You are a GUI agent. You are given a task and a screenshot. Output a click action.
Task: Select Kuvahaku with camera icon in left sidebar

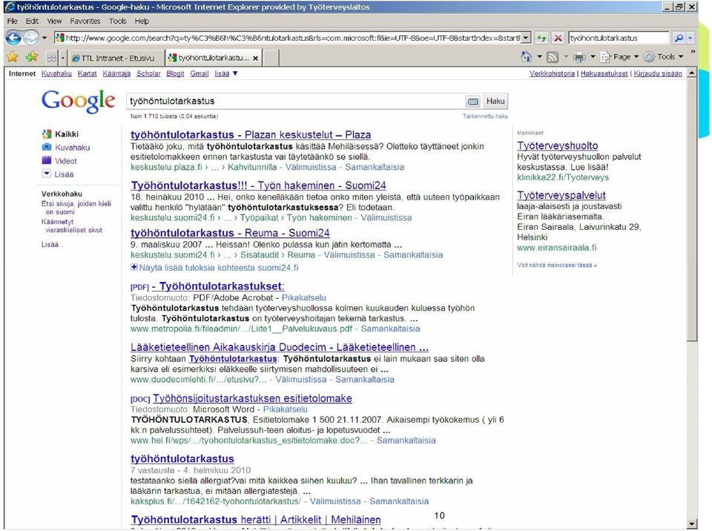pyautogui.click(x=66, y=147)
